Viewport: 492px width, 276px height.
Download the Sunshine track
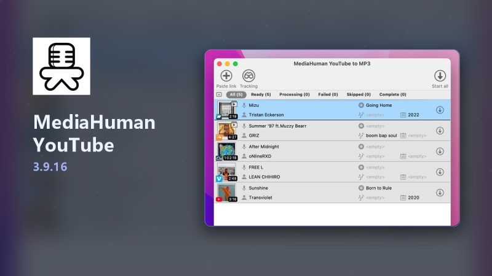[440, 193]
